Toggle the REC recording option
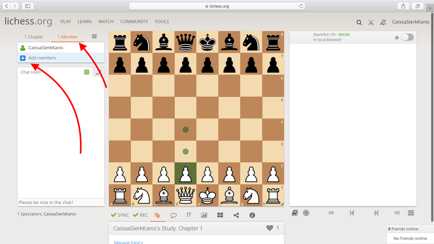Image resolution: width=434 pixels, height=244 pixels. click(140, 215)
